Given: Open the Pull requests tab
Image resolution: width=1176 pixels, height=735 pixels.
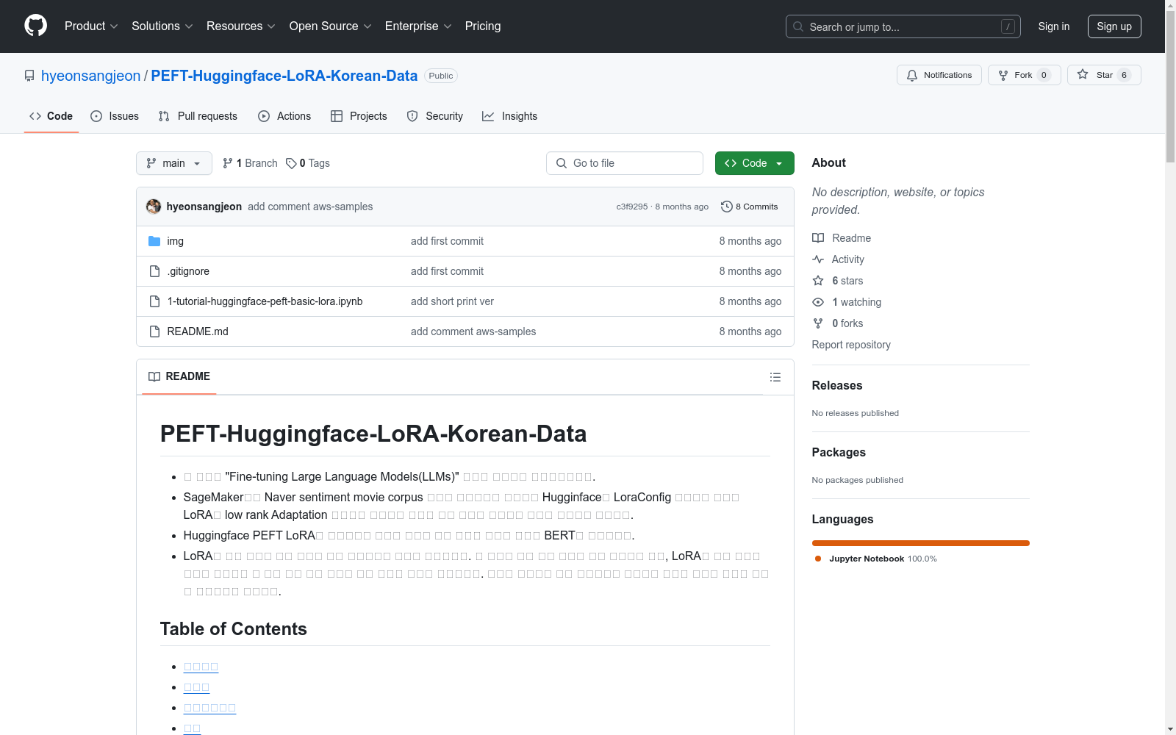Looking at the screenshot, I should (198, 116).
